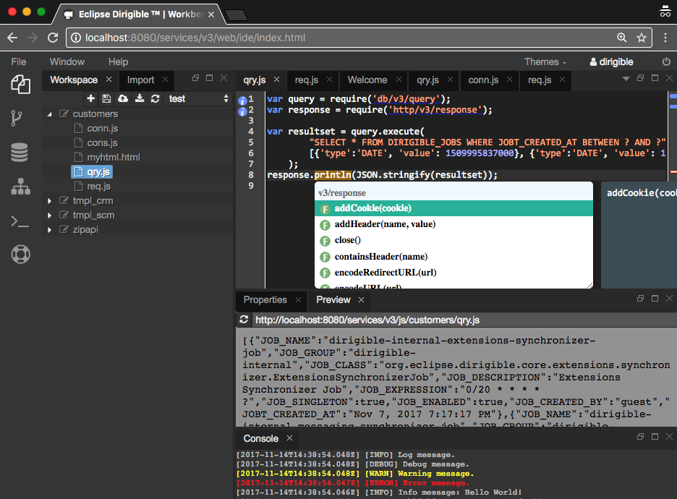Screen dimensions: 677x499
Task: Click the plus New icon in Workspace toolbar
Action: click(x=90, y=98)
